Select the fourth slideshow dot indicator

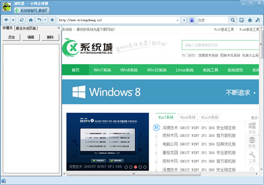[x=140, y=167]
